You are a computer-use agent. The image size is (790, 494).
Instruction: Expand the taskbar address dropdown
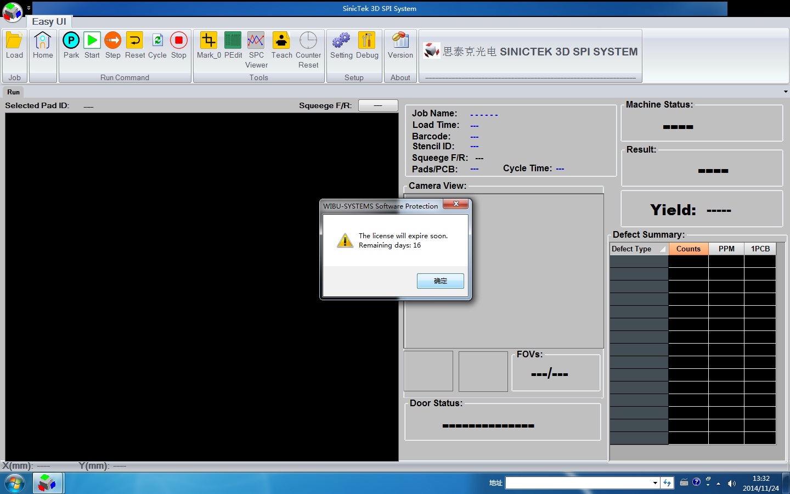(x=655, y=483)
